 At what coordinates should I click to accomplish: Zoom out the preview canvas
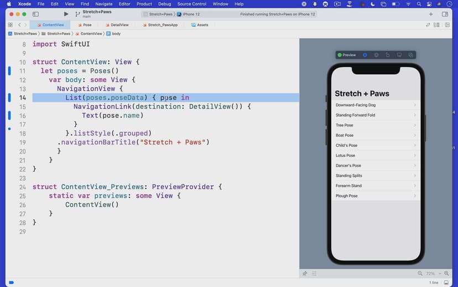[x=420, y=274]
